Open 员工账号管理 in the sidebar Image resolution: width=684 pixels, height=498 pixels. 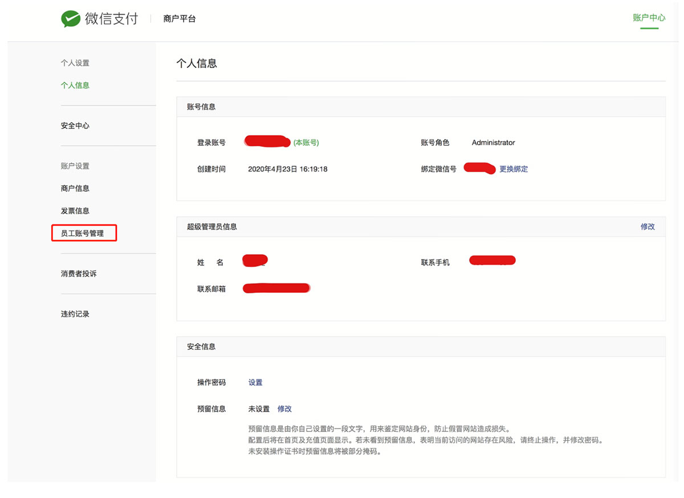[83, 234]
